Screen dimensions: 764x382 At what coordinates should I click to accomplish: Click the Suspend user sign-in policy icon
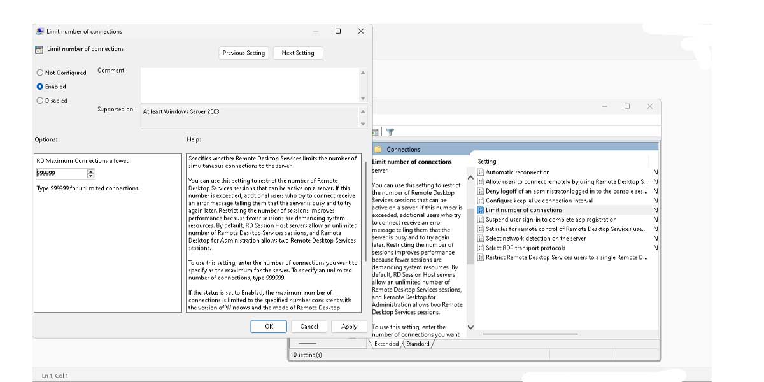[481, 220]
